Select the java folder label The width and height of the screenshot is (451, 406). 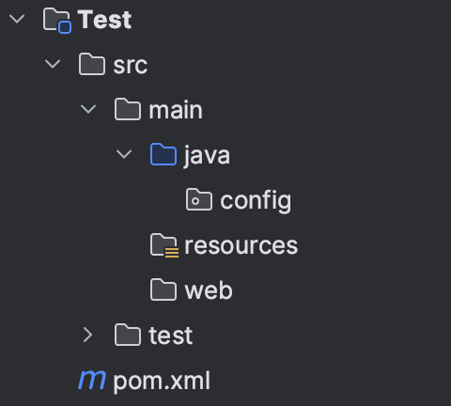click(207, 155)
